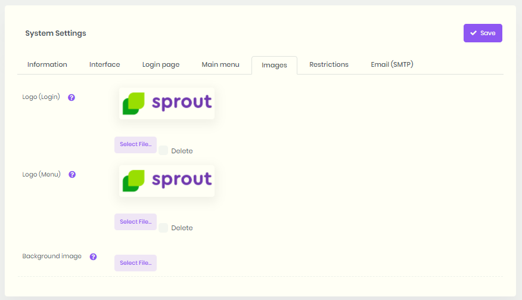Viewport: 522px width, 300px height.
Task: Select File for Logo (Menu)
Action: coord(135,222)
